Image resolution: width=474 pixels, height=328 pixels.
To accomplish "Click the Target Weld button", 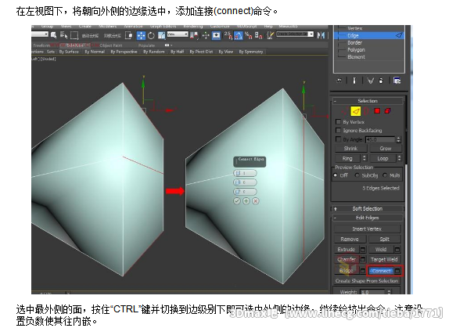I will tap(385, 259).
